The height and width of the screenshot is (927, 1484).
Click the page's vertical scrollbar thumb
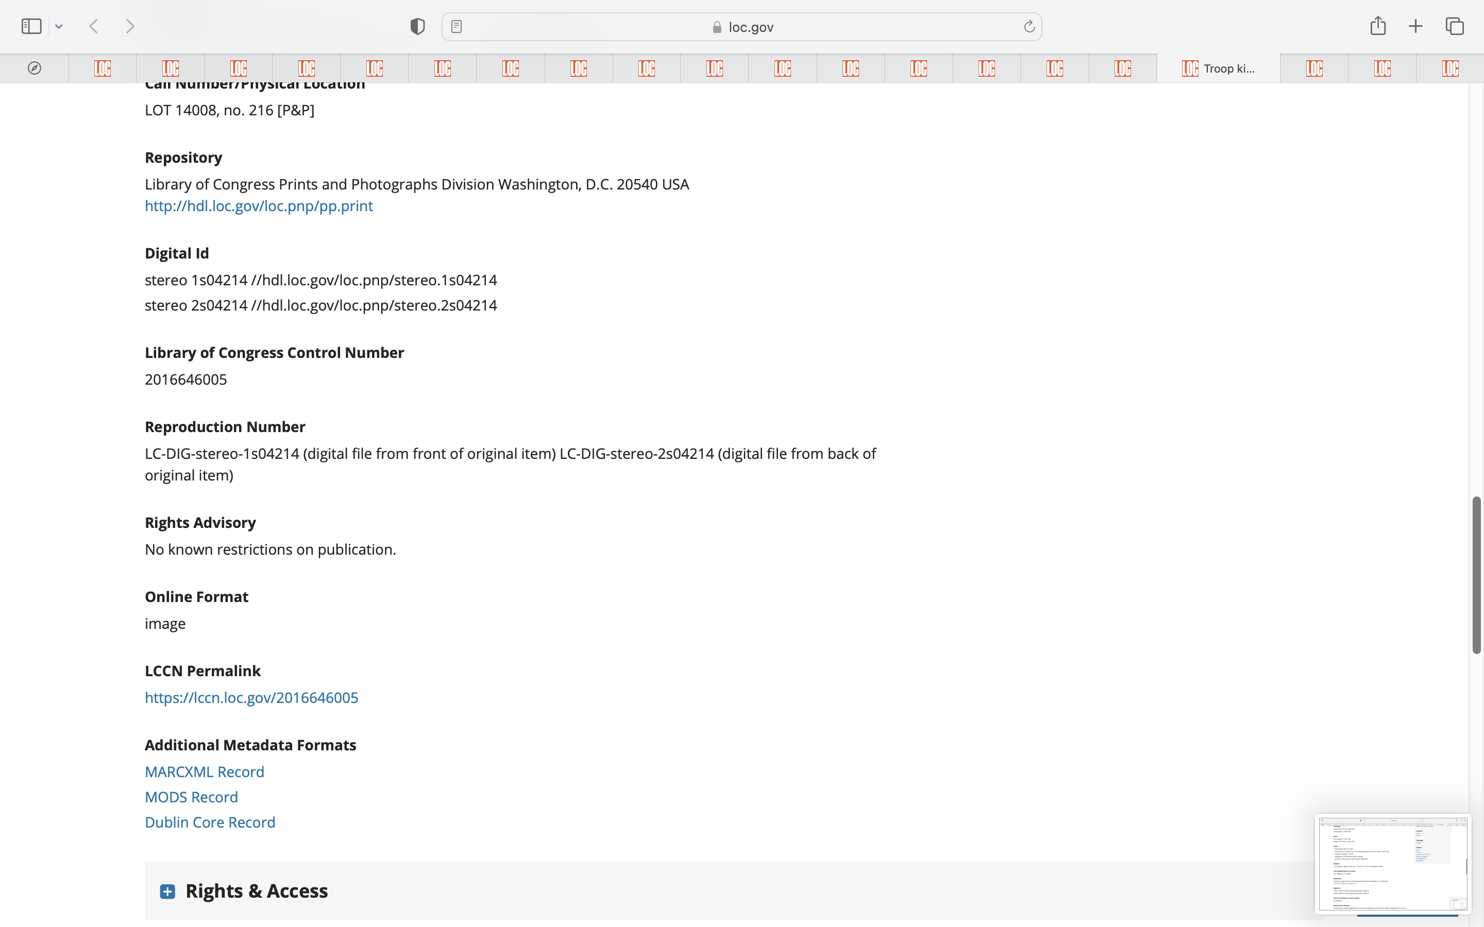tap(1477, 575)
